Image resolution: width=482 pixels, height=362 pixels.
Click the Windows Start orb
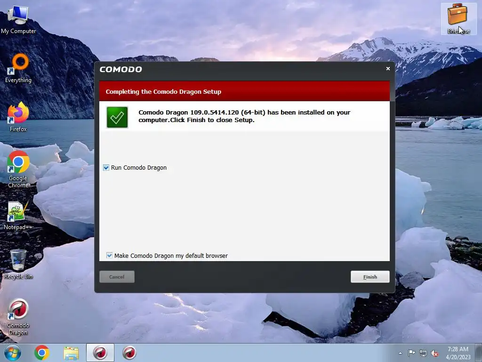(x=13, y=353)
